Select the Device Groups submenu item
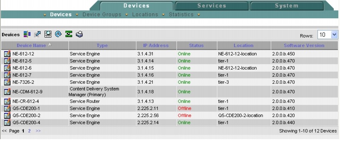 [x=102, y=15]
